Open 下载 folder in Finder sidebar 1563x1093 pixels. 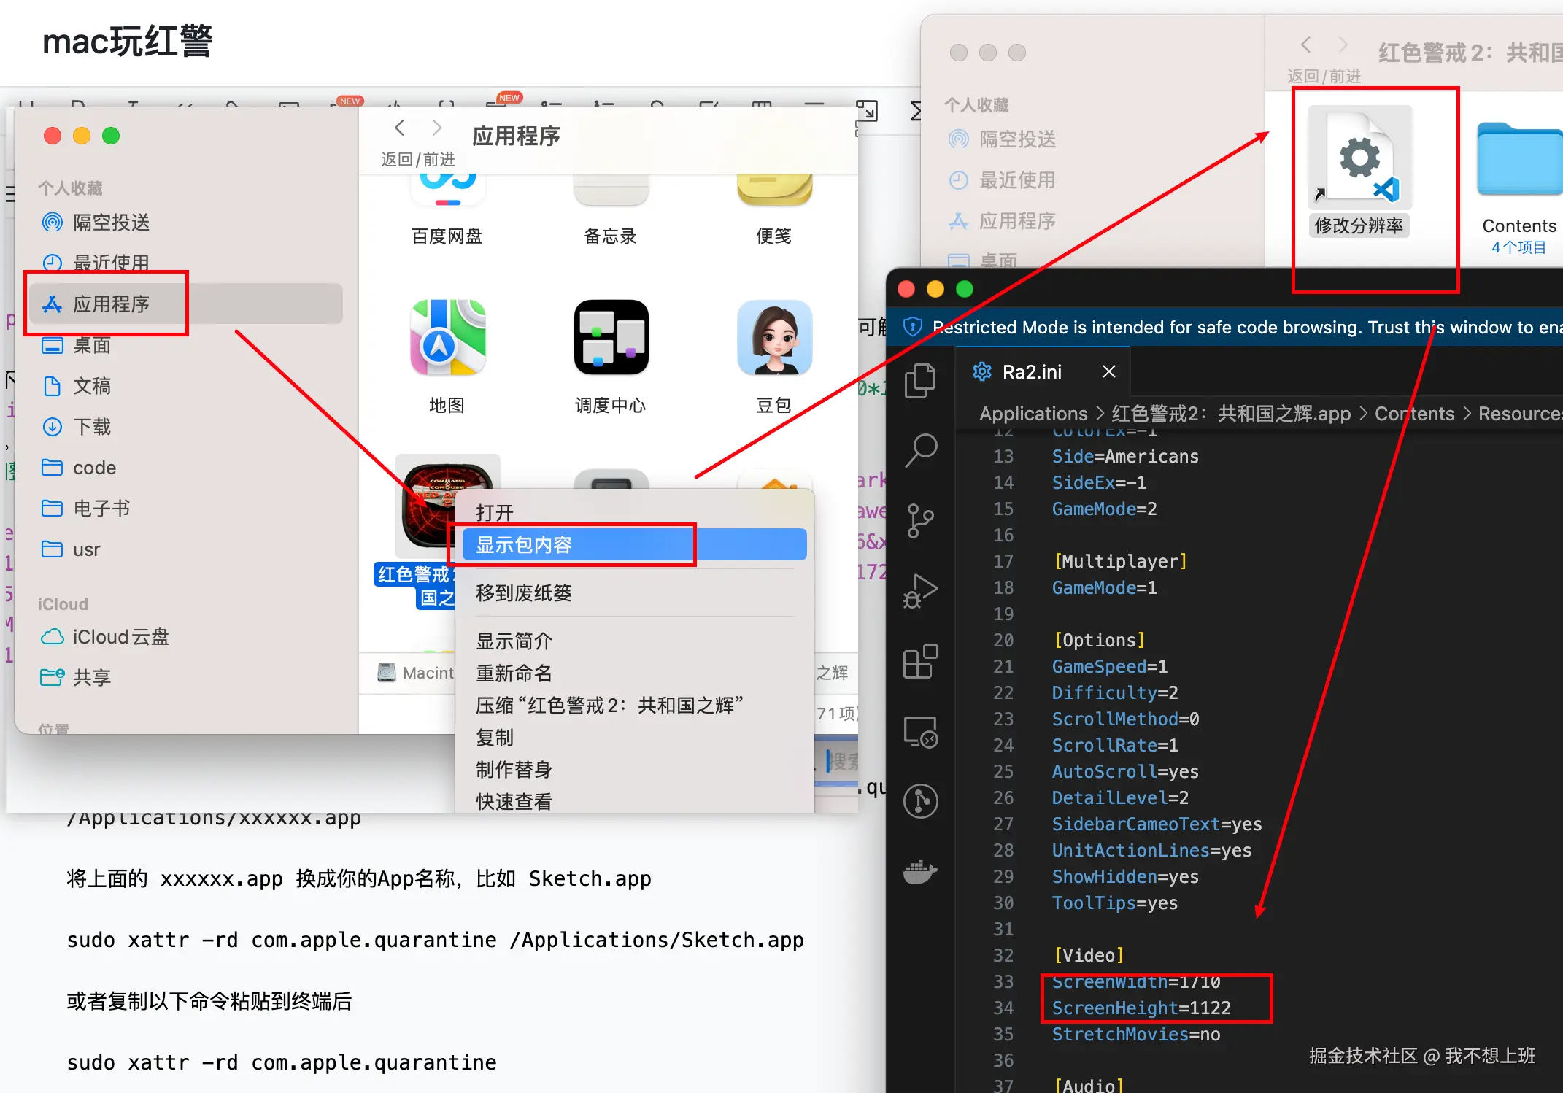(92, 426)
